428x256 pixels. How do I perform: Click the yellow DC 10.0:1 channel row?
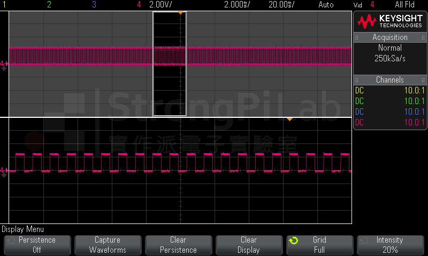[390, 90]
